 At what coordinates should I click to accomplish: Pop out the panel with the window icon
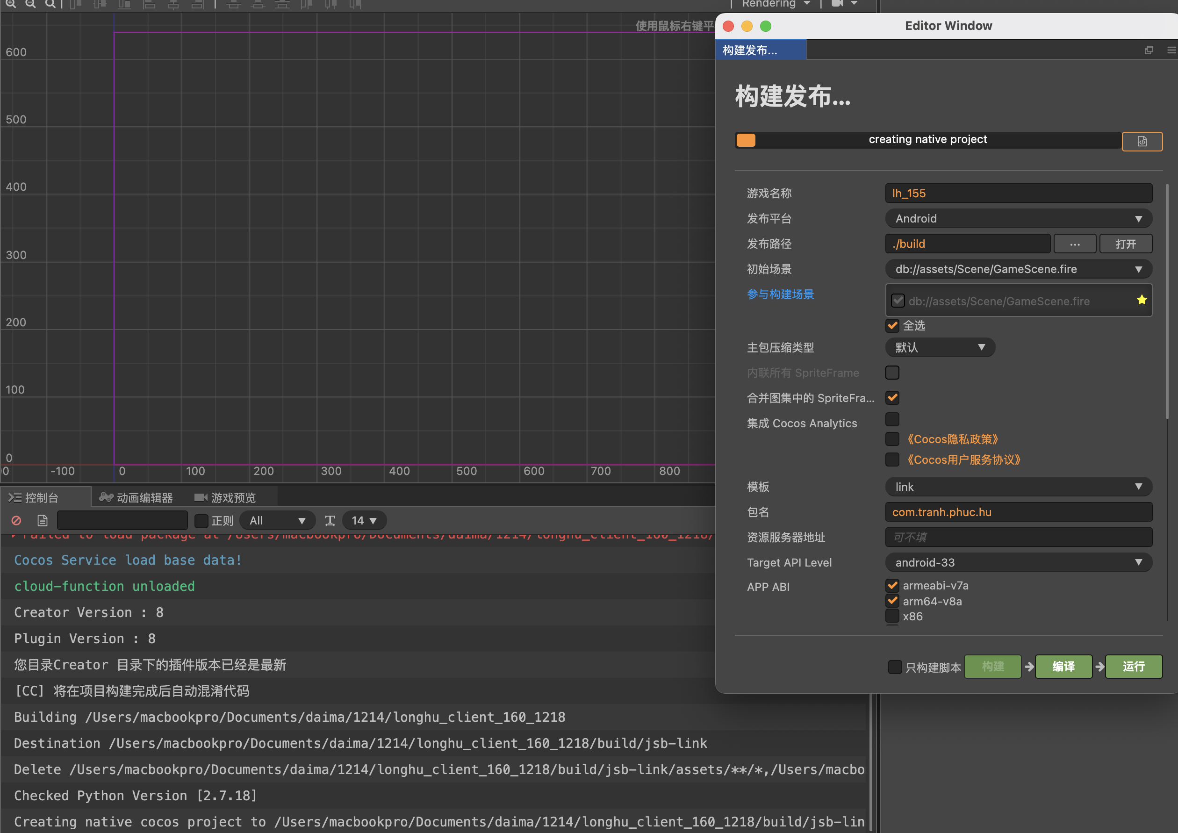pyautogui.click(x=1149, y=50)
